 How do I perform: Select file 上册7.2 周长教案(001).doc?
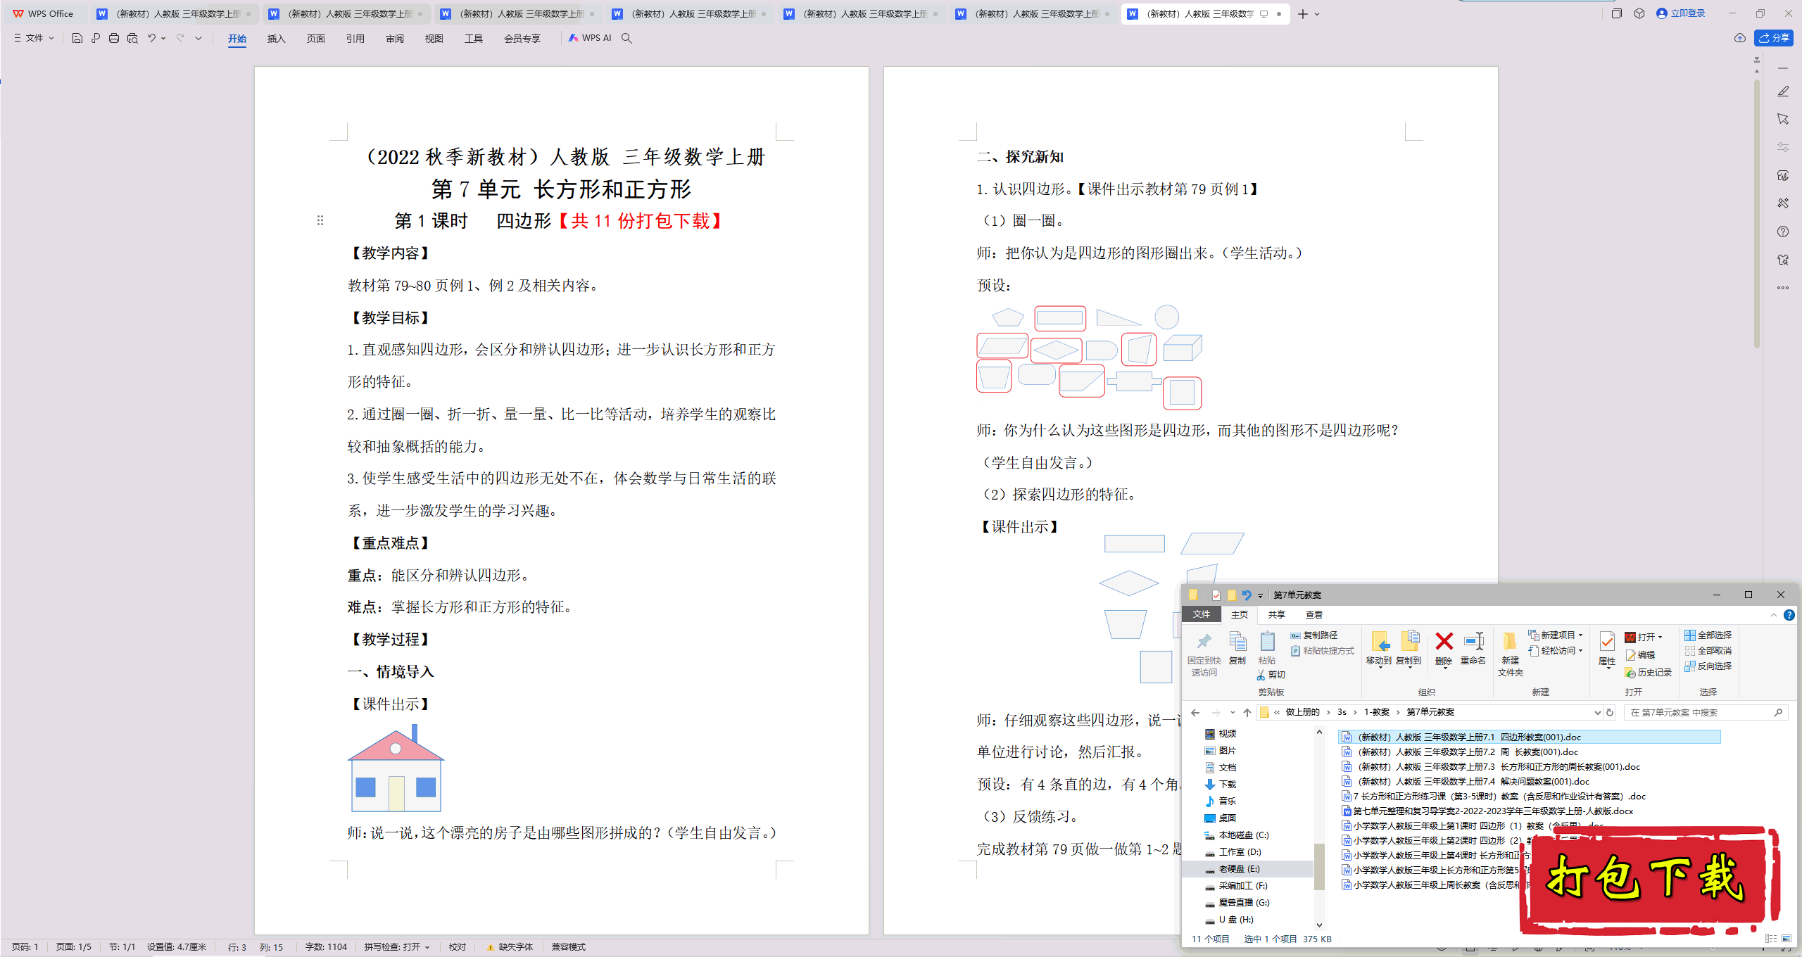[1461, 752]
